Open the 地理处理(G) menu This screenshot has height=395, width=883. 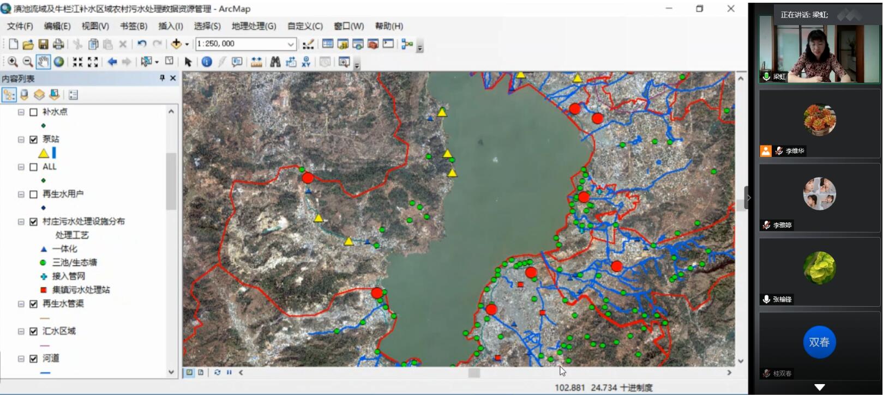(254, 26)
